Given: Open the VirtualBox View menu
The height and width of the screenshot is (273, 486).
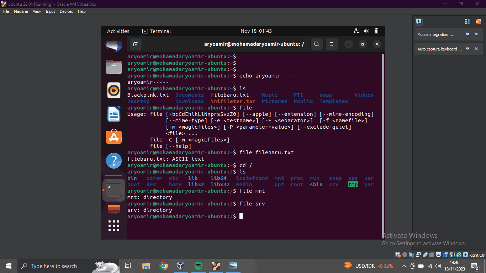Looking at the screenshot, I should click(x=37, y=11).
